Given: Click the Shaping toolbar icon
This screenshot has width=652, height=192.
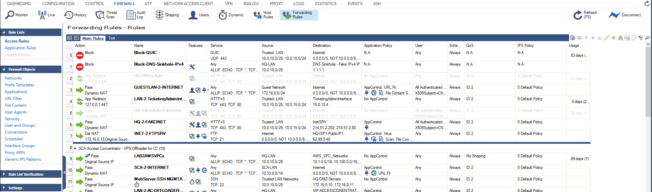Looking at the screenshot, I should click(x=167, y=15).
